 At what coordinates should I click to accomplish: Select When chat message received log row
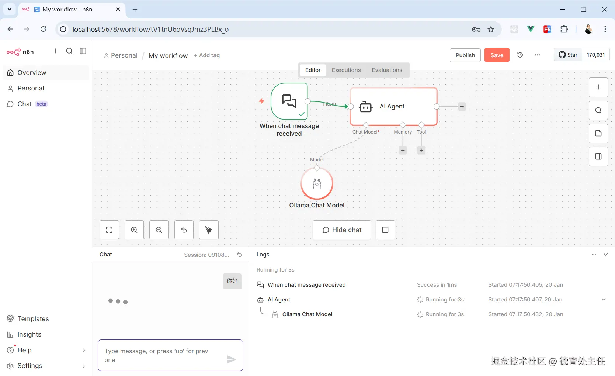click(x=432, y=285)
